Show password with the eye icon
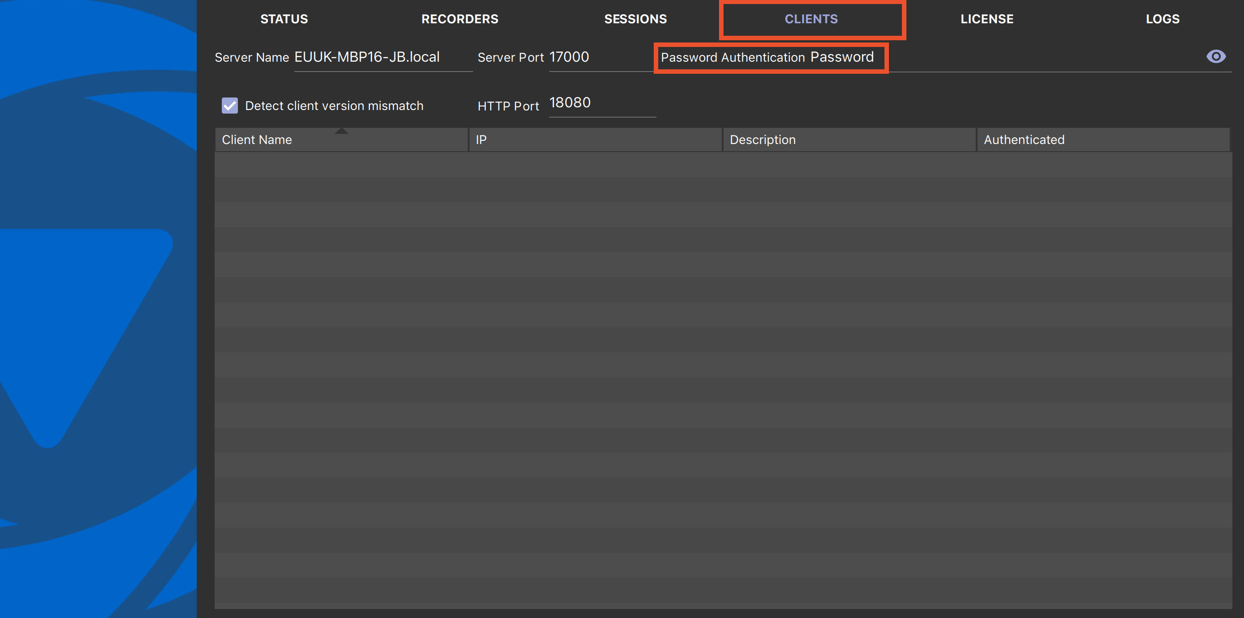 tap(1215, 56)
